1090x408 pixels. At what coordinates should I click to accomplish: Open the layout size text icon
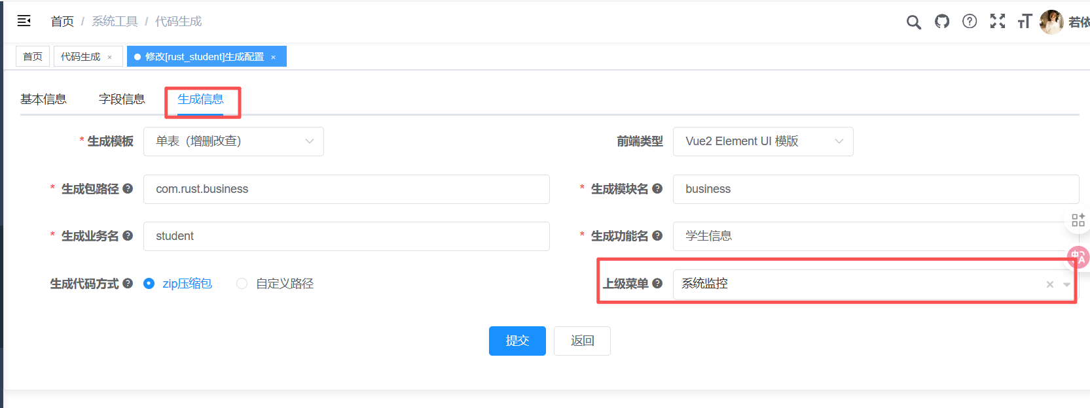coord(1025,22)
